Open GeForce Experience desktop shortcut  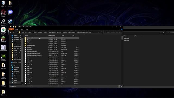(3, 58)
